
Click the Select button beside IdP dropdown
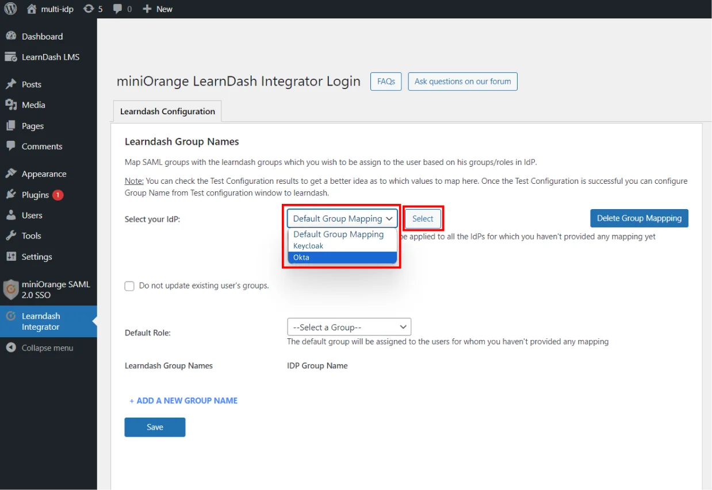[x=423, y=219]
